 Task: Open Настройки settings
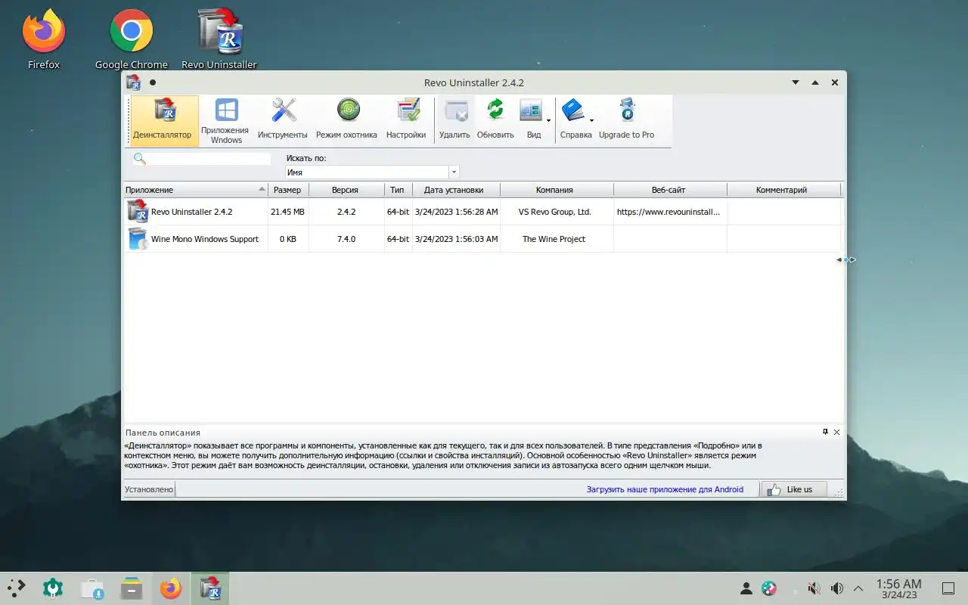[x=406, y=120]
